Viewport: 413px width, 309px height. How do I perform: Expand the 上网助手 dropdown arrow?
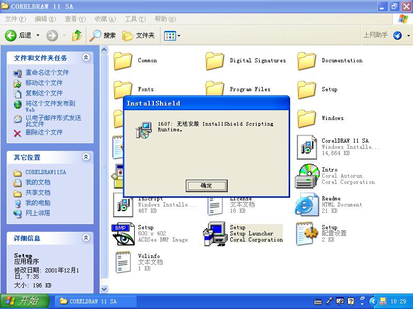click(x=408, y=36)
